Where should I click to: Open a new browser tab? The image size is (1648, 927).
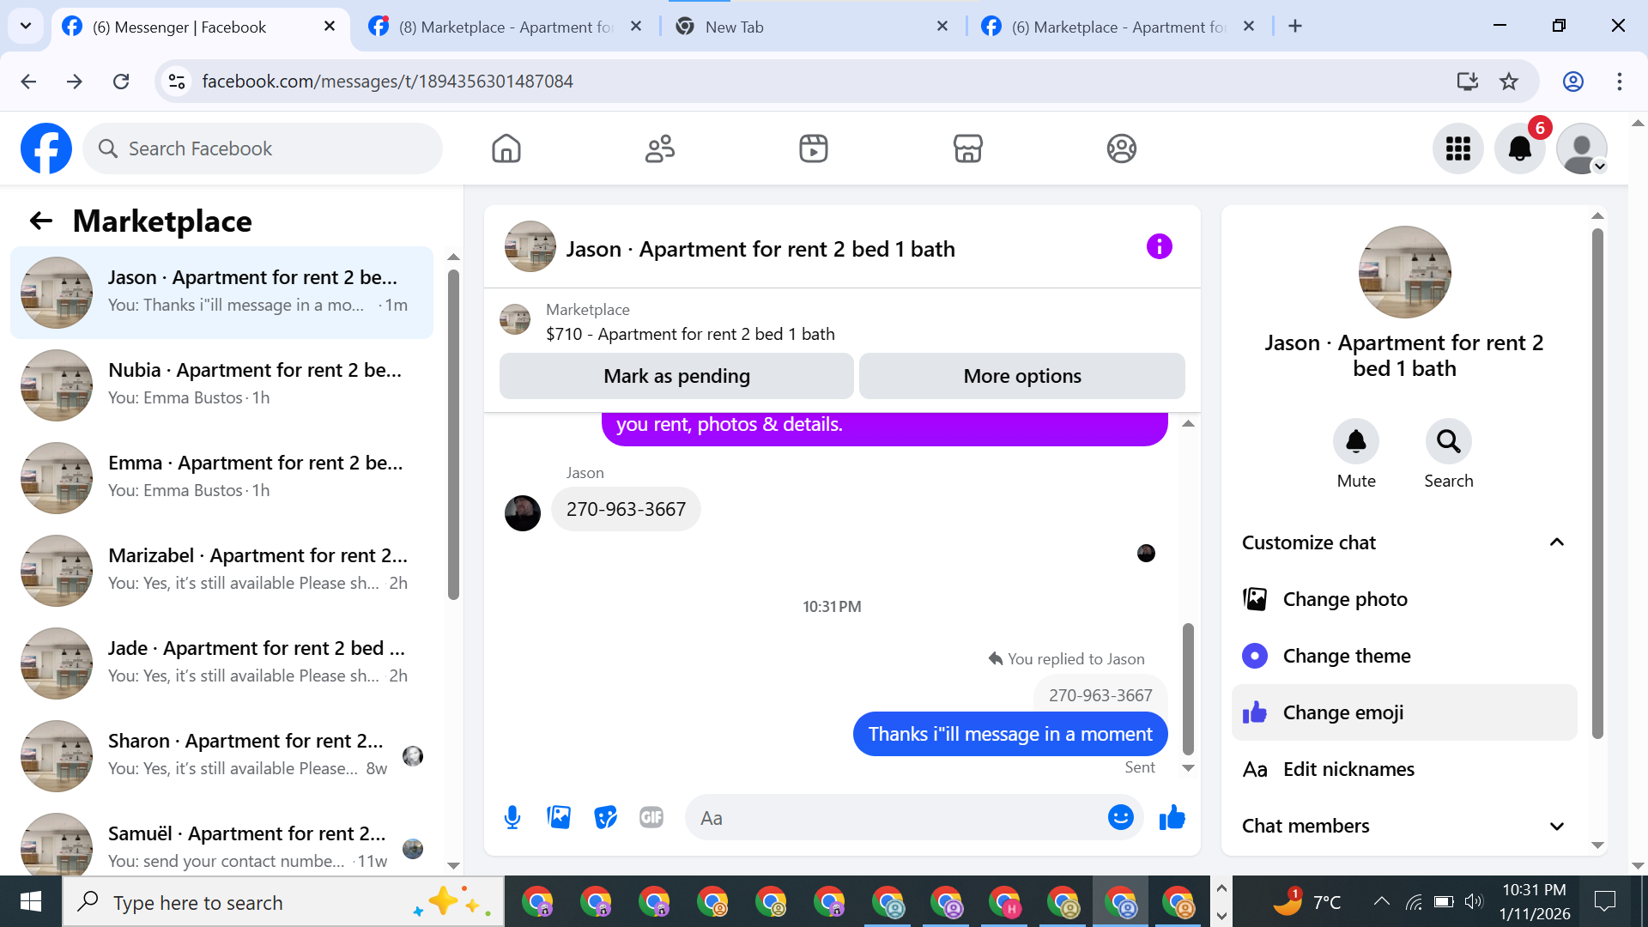pyautogui.click(x=1295, y=26)
